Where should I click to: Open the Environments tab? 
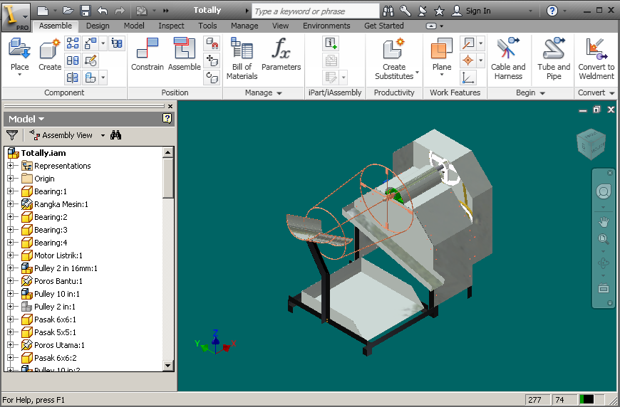click(x=326, y=26)
